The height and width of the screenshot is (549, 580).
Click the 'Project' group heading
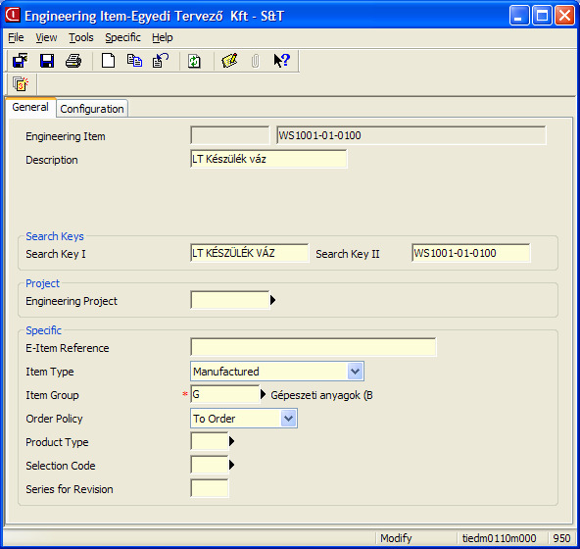42,283
